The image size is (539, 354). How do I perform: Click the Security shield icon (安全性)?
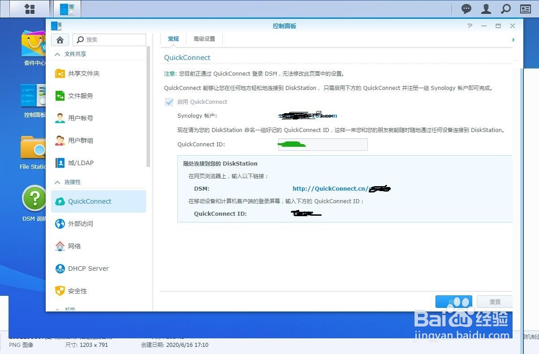click(x=60, y=291)
